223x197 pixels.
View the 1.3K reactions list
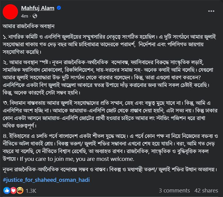[31, 190]
